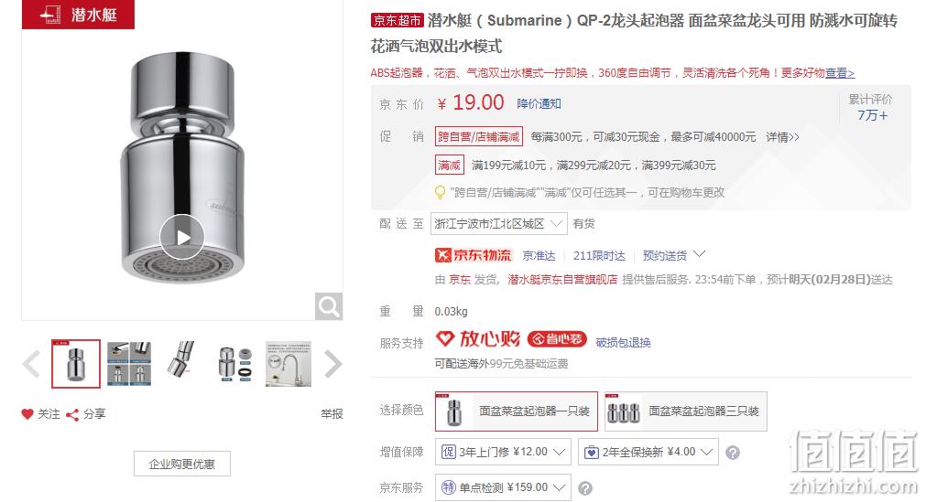Click the help question mark beside 2年全保换新
The image size is (926, 502).
[x=733, y=453]
